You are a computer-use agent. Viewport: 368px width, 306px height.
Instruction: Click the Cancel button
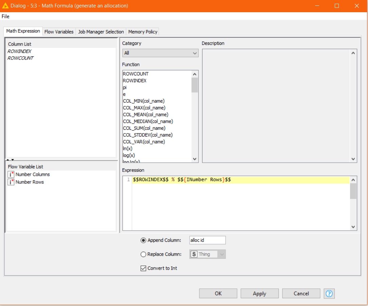pos(301,293)
